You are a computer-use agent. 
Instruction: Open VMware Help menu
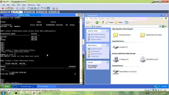[x=39, y=5]
